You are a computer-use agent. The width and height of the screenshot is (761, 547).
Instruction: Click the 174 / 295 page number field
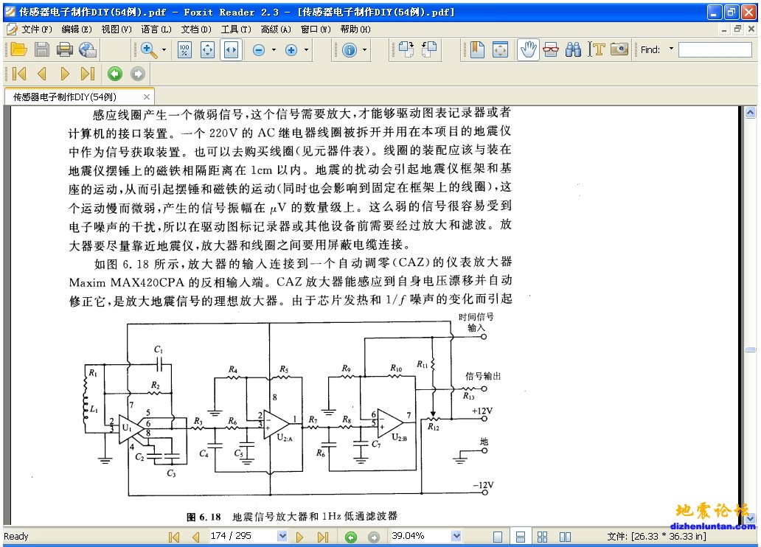click(x=242, y=536)
